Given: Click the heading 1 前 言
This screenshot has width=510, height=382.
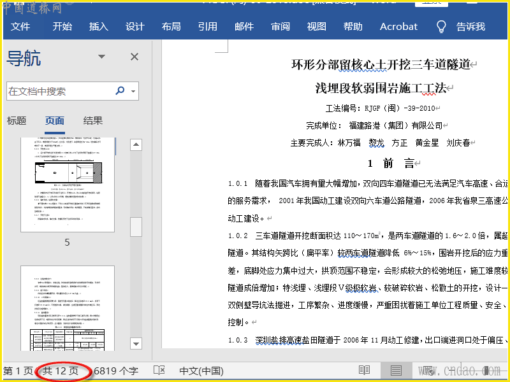Looking at the screenshot, I should (391, 164).
